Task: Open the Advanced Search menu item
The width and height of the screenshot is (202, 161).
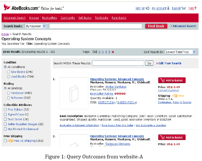Action: [x=15, y=18]
